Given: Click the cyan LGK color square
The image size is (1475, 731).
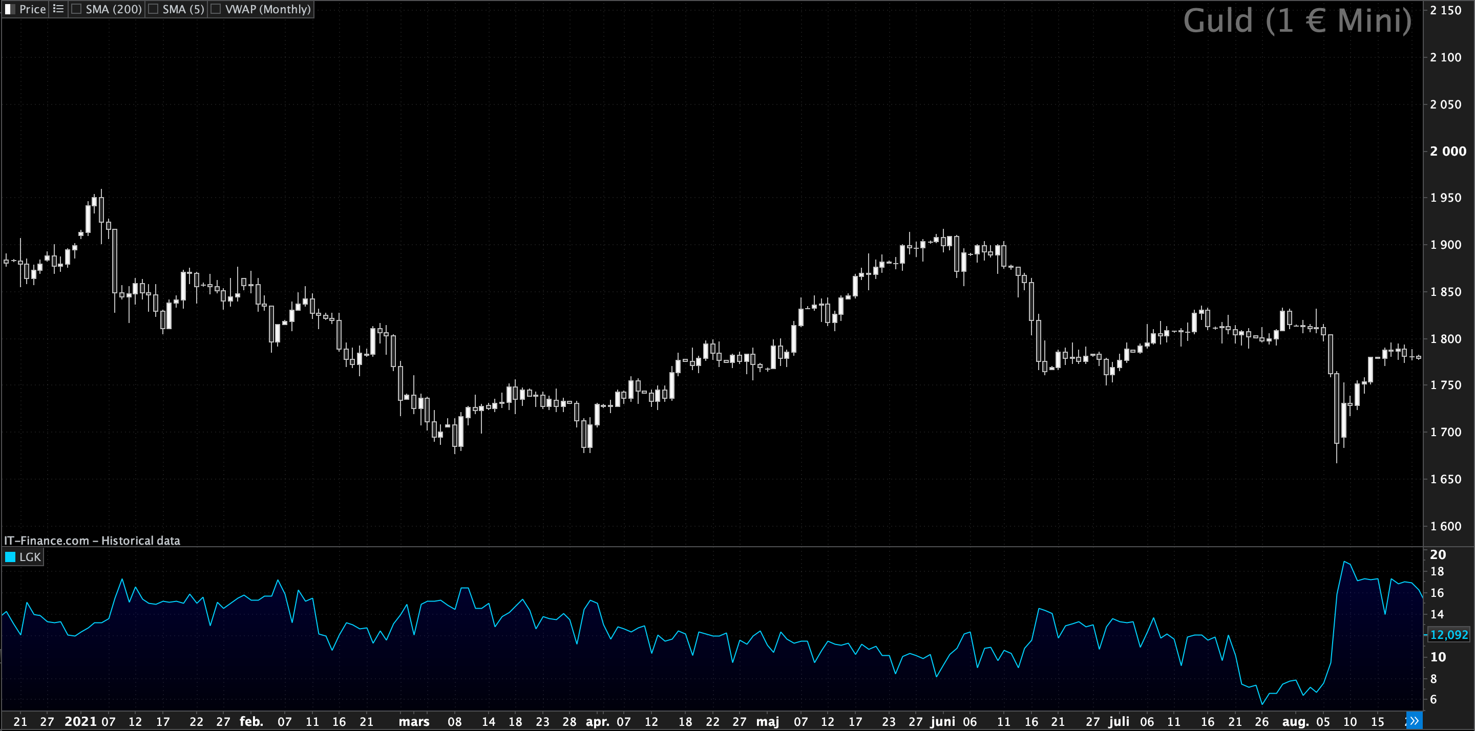Looking at the screenshot, I should pos(10,557).
